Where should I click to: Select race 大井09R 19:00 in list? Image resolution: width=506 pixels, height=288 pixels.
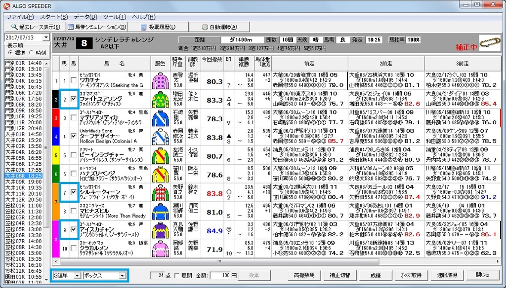[x=24, y=181]
